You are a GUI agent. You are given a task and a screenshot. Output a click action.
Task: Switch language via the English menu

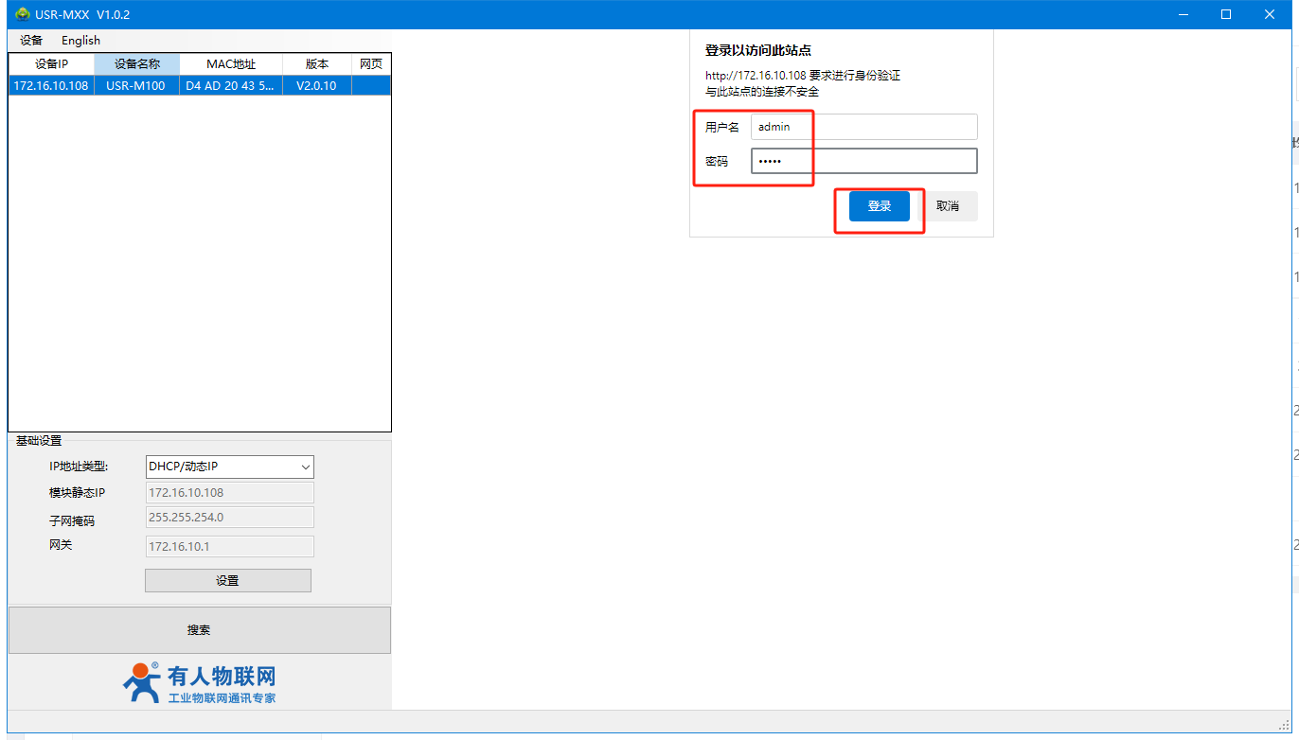coord(80,41)
